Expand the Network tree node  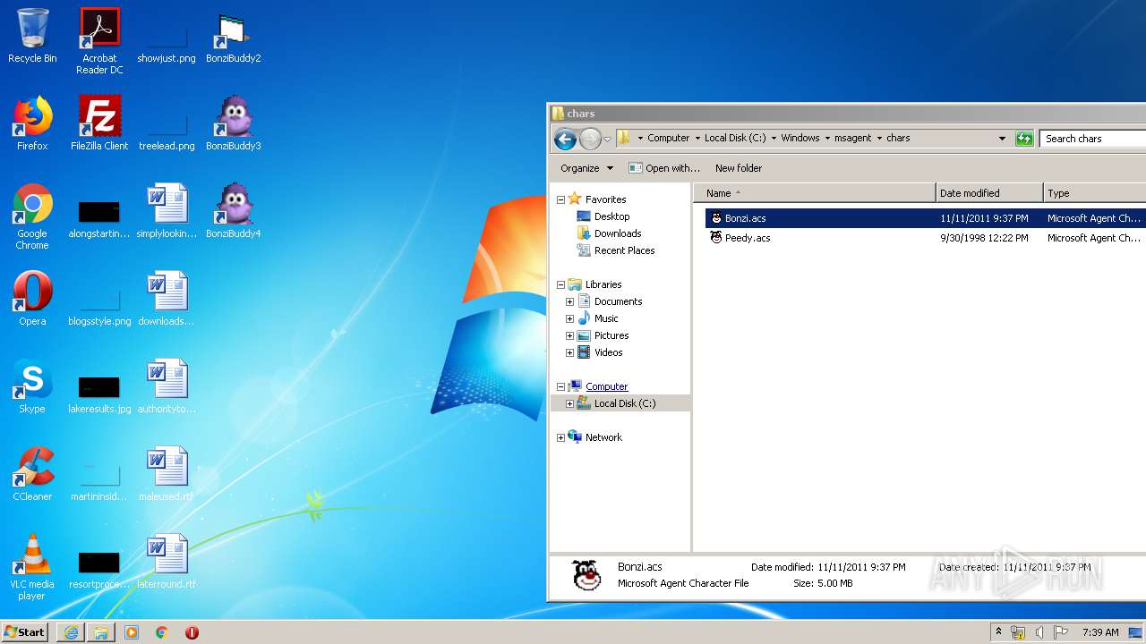[560, 437]
